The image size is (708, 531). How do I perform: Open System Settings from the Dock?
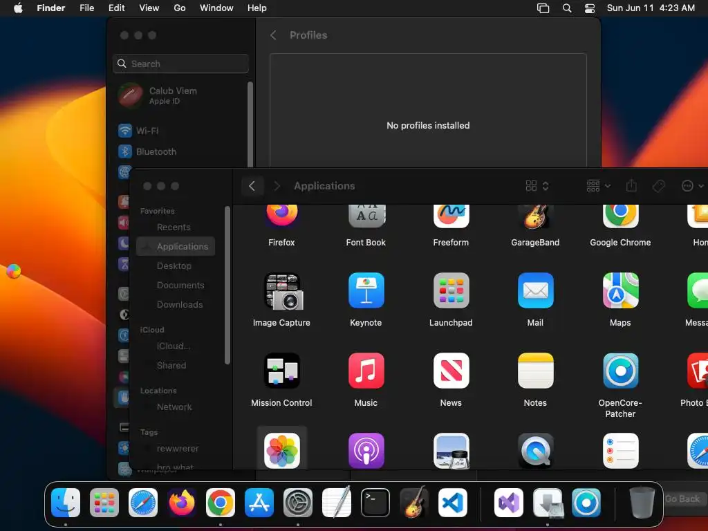298,503
